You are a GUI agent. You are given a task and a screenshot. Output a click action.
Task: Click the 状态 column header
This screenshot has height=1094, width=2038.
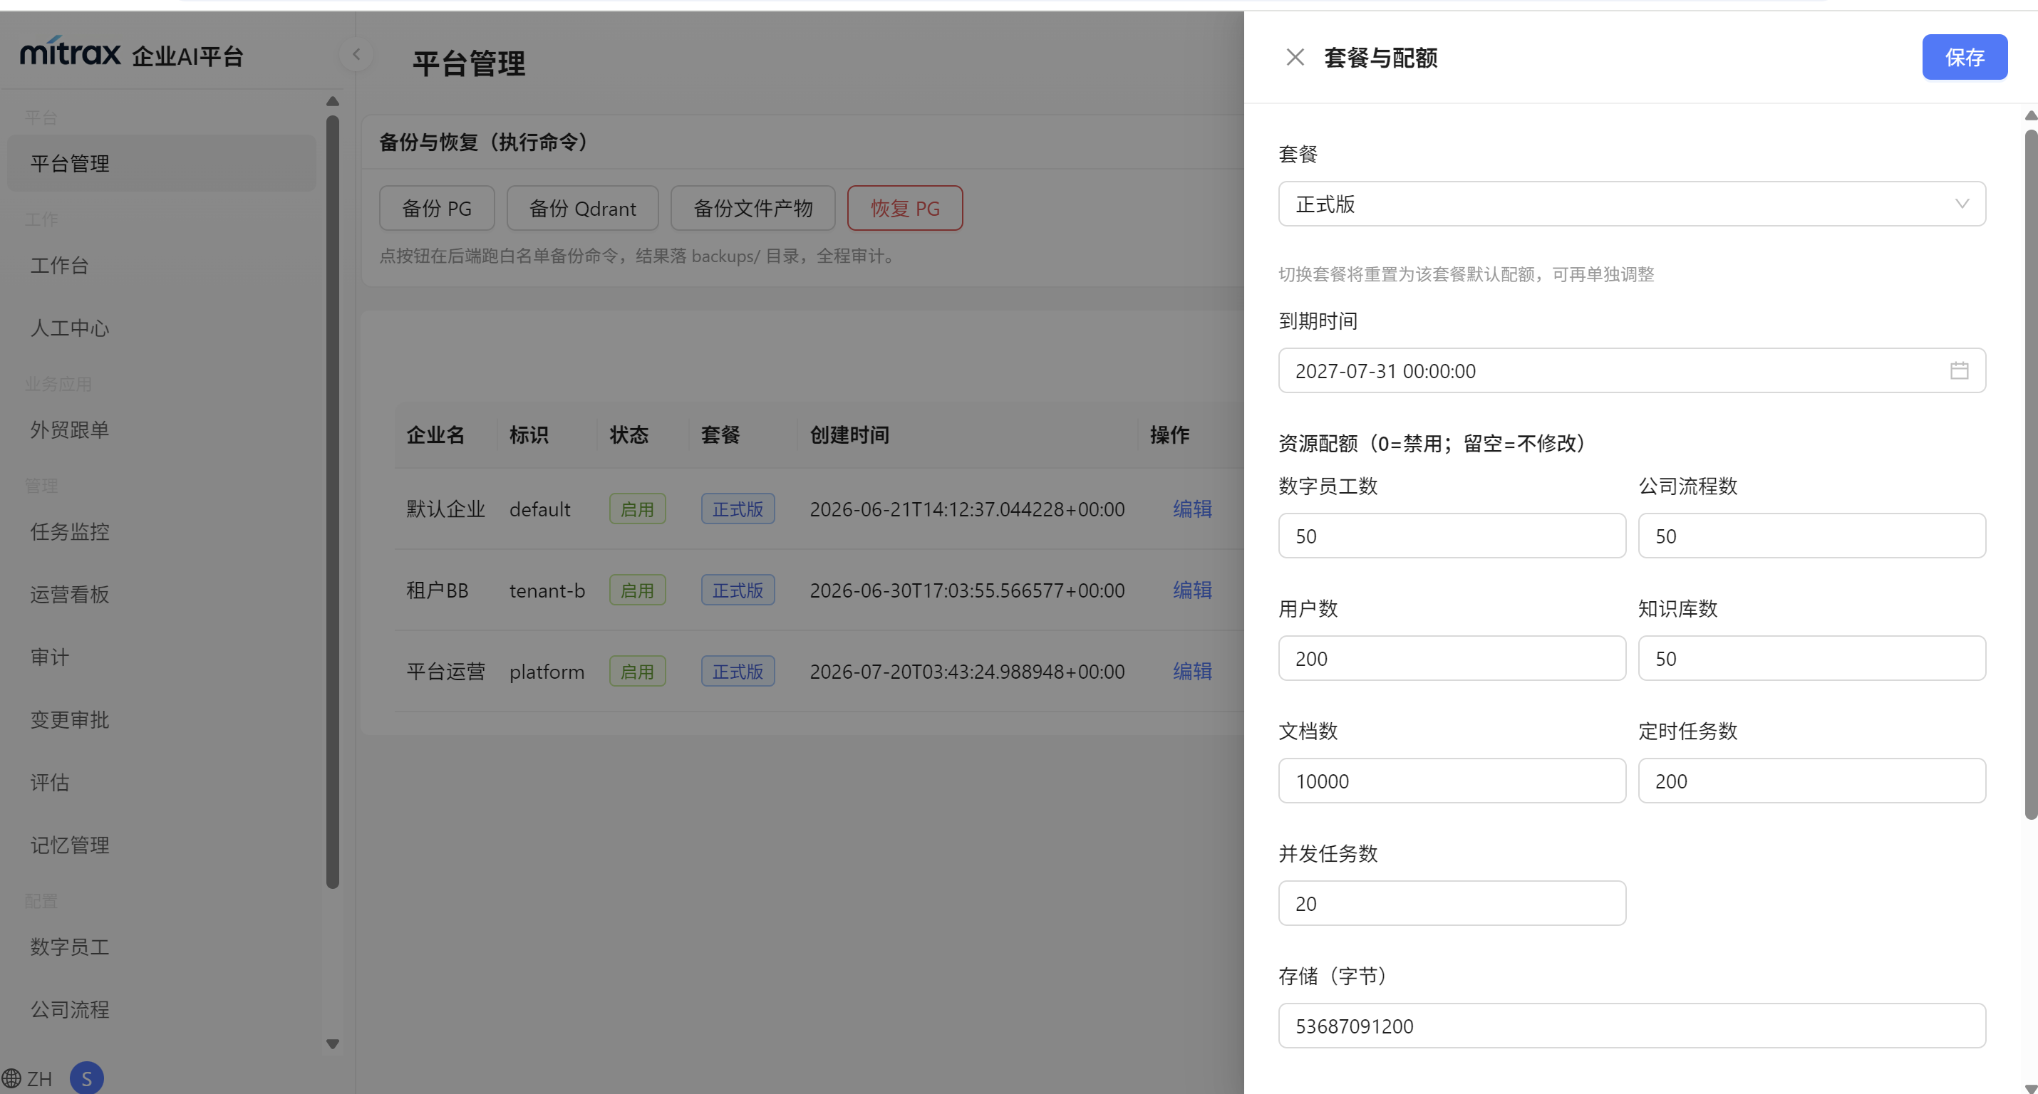point(629,434)
